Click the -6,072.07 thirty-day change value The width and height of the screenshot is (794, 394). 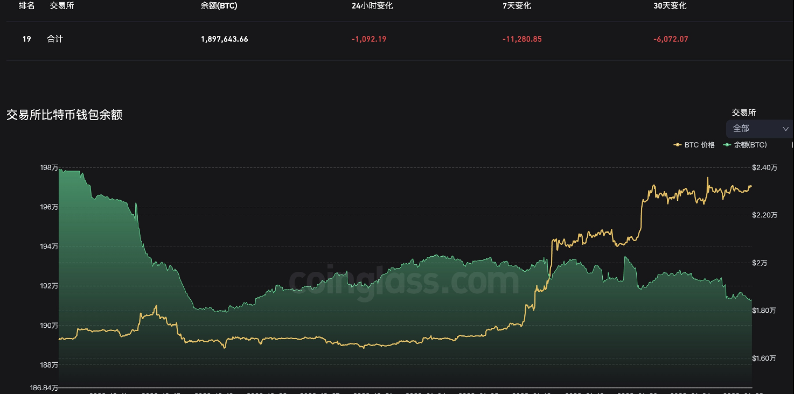671,39
